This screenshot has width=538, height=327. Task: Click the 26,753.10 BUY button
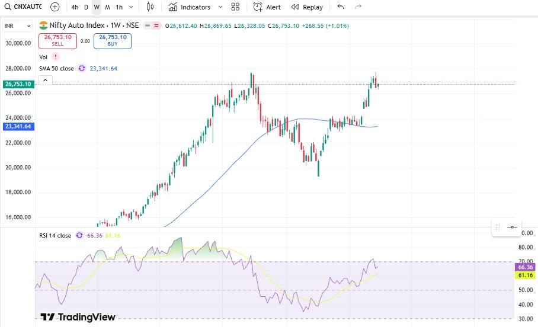[113, 41]
